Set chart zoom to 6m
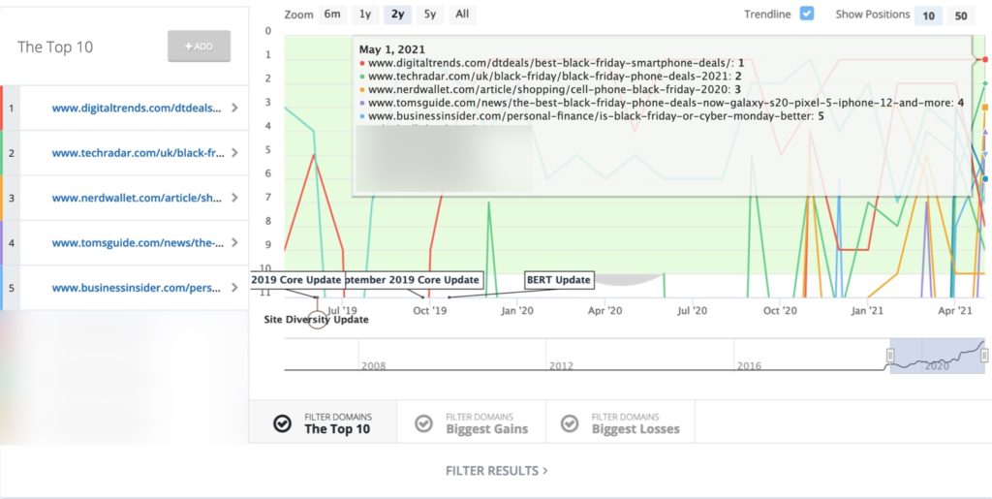992x499 pixels. [x=332, y=14]
